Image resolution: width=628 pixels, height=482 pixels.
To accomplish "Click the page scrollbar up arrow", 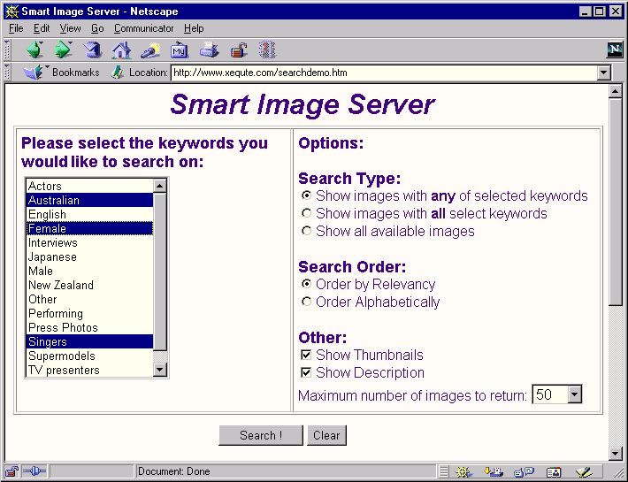I will [616, 92].
